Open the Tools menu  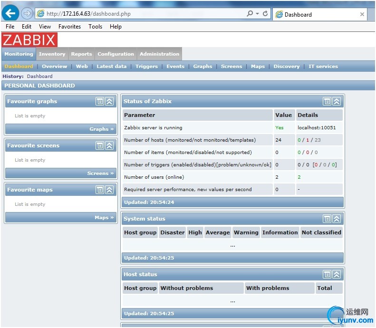point(95,27)
